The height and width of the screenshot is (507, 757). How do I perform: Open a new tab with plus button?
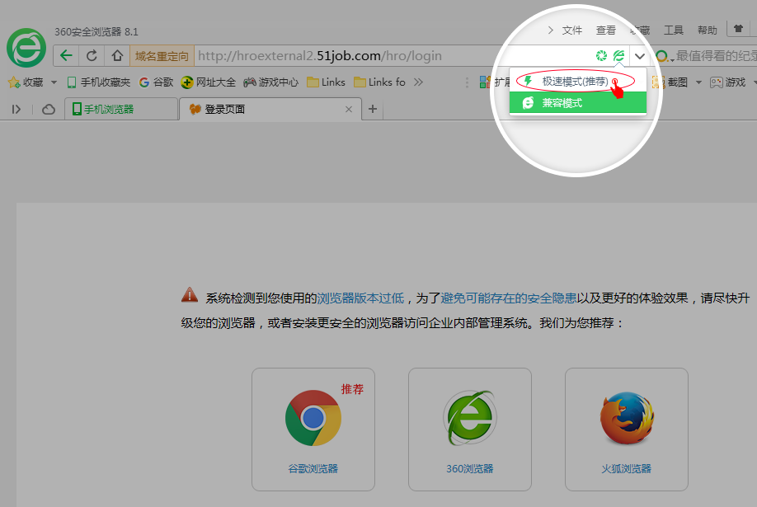(373, 109)
